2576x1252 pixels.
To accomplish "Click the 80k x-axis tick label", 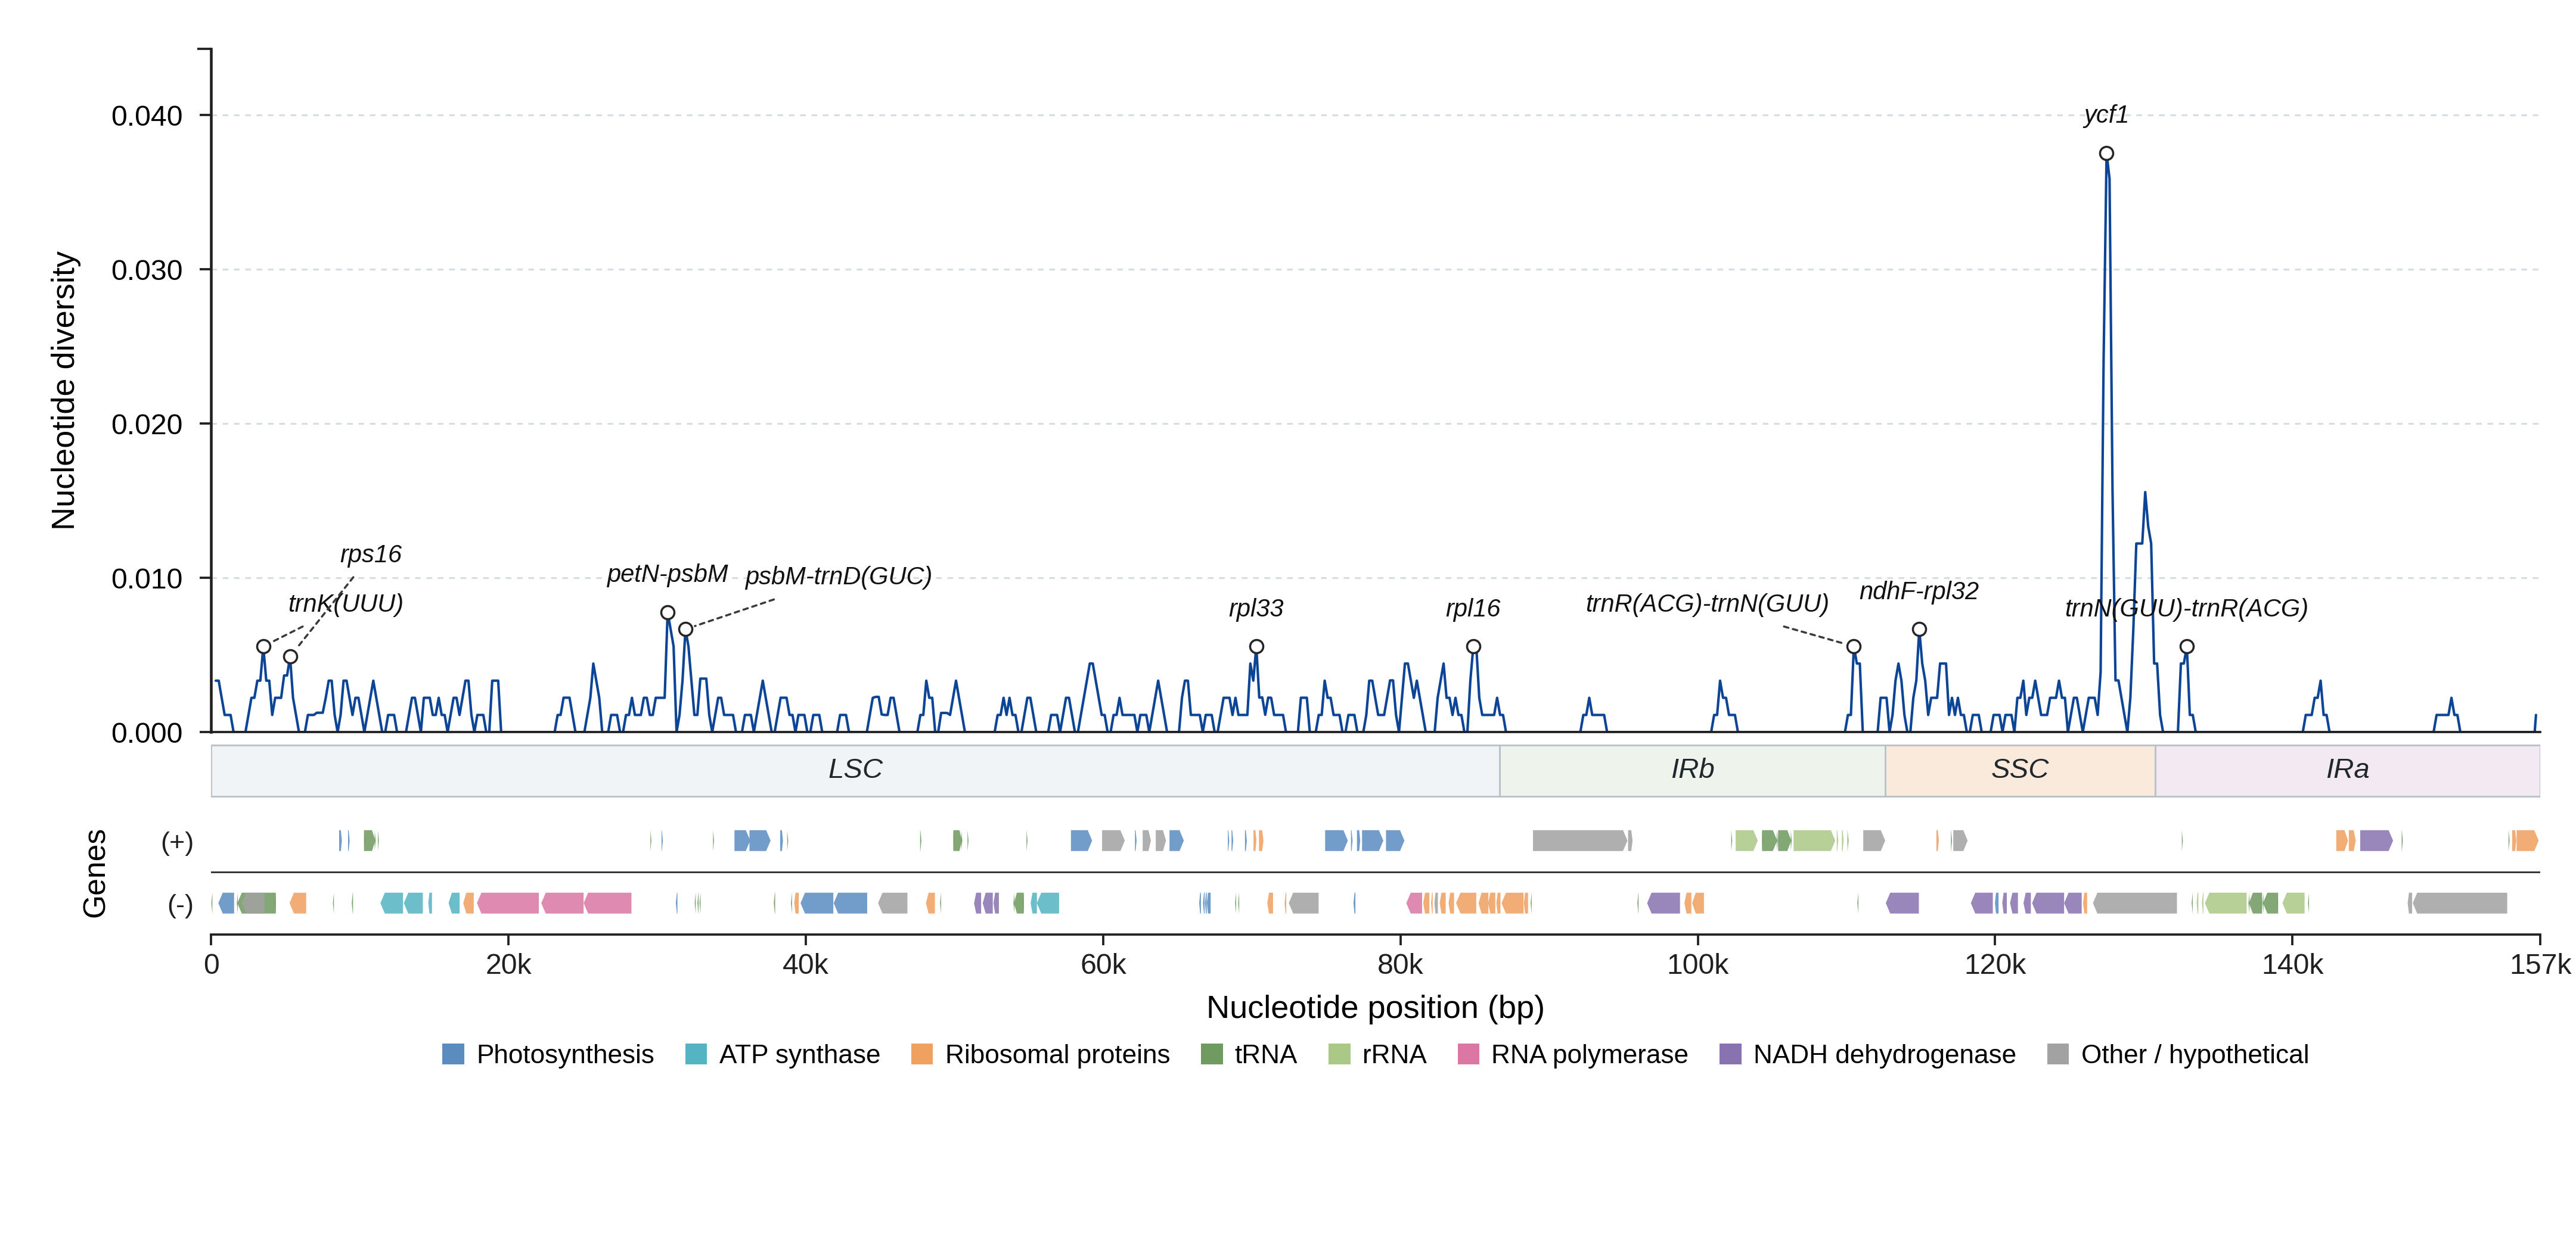I will pyautogui.click(x=1400, y=966).
